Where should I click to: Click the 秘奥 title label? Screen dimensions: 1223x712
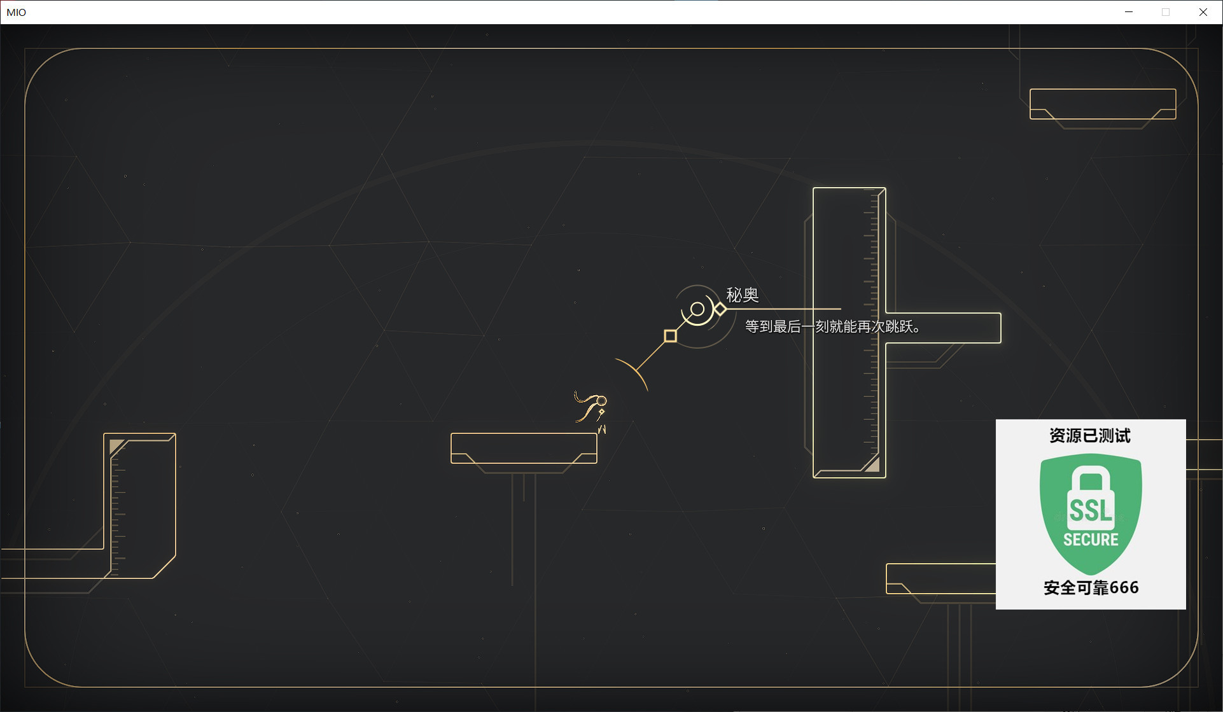pyautogui.click(x=743, y=295)
